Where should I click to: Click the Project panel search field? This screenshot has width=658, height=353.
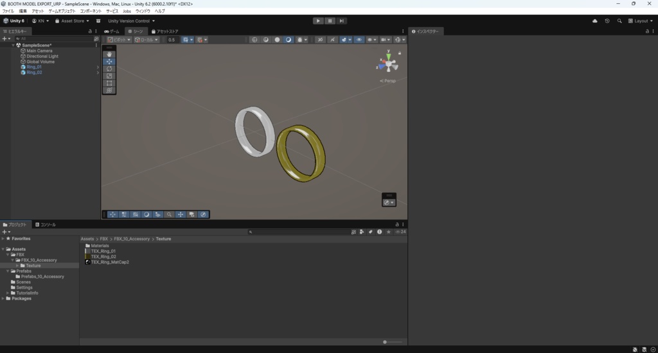299,232
